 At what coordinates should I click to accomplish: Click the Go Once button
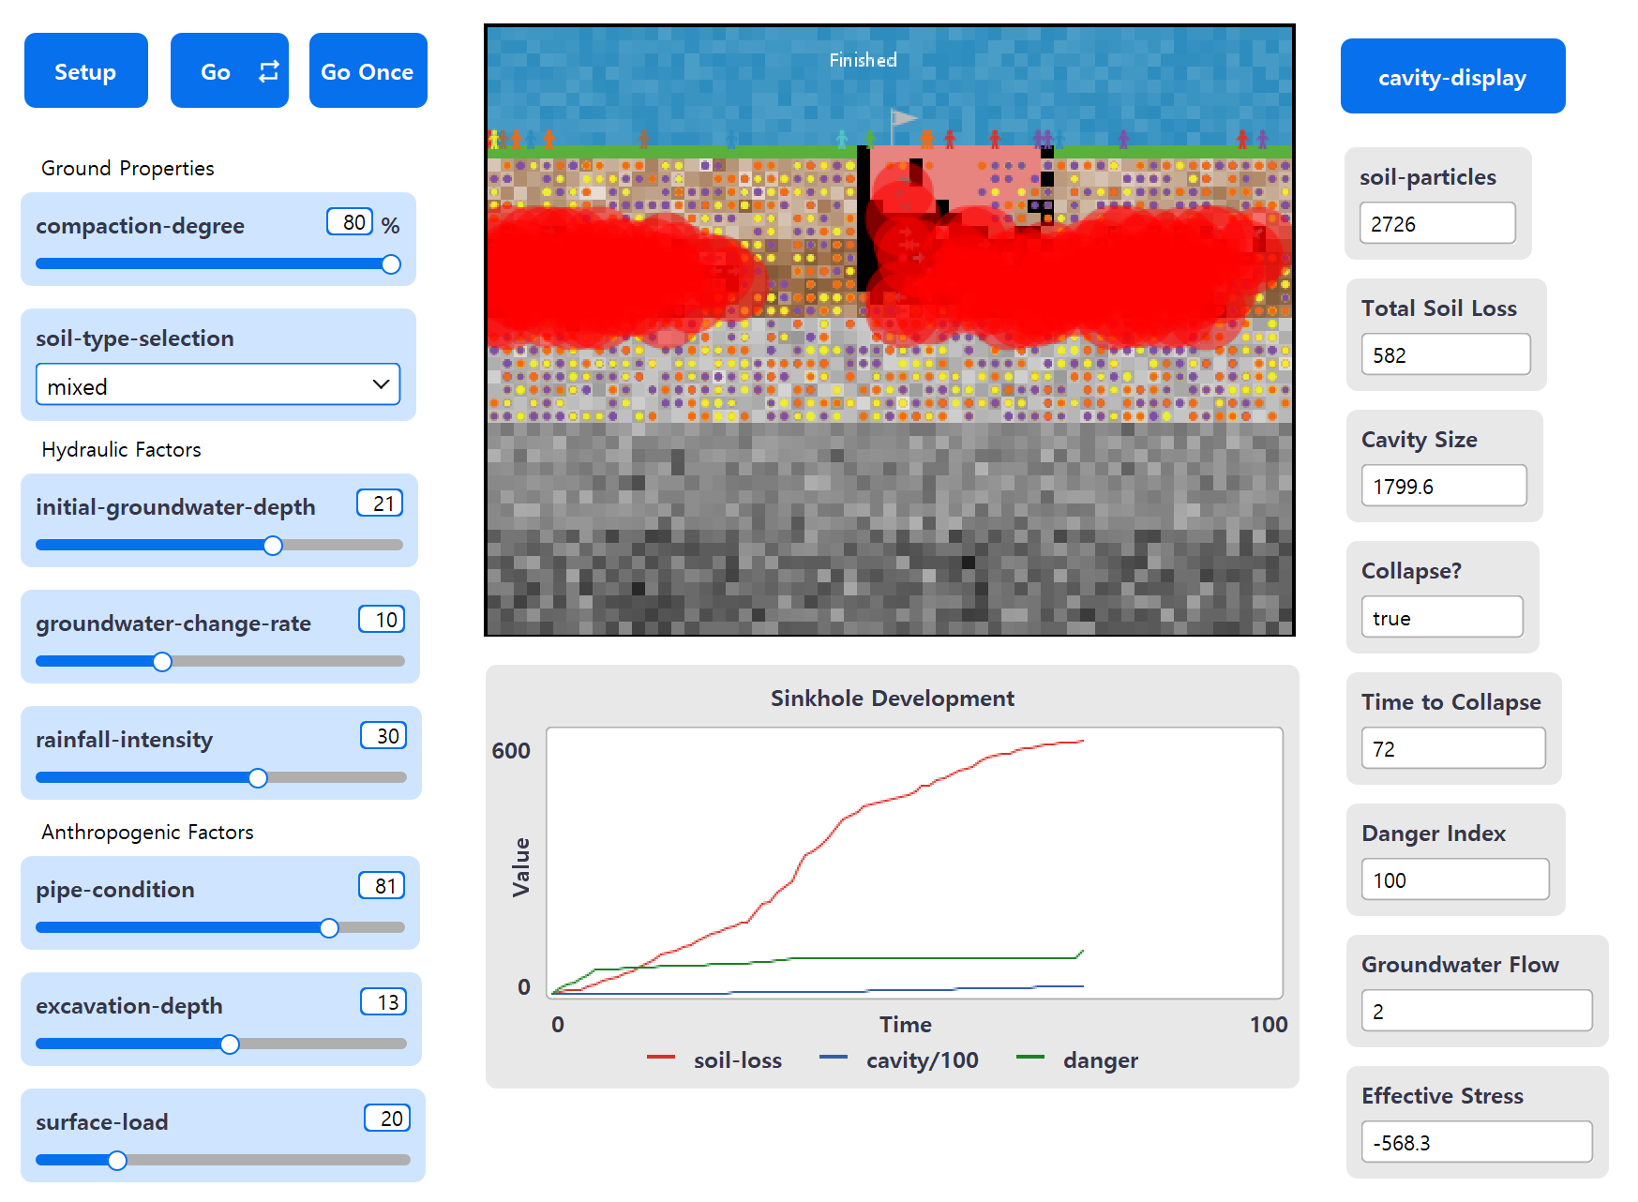(x=368, y=70)
